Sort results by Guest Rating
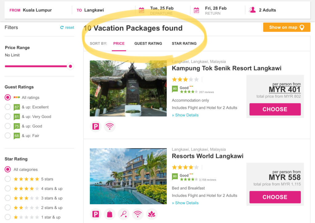 click(148, 43)
